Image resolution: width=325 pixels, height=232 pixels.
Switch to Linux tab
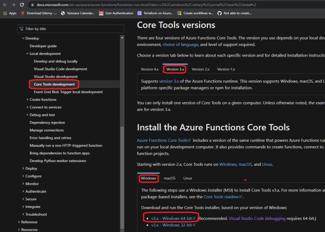(x=188, y=178)
